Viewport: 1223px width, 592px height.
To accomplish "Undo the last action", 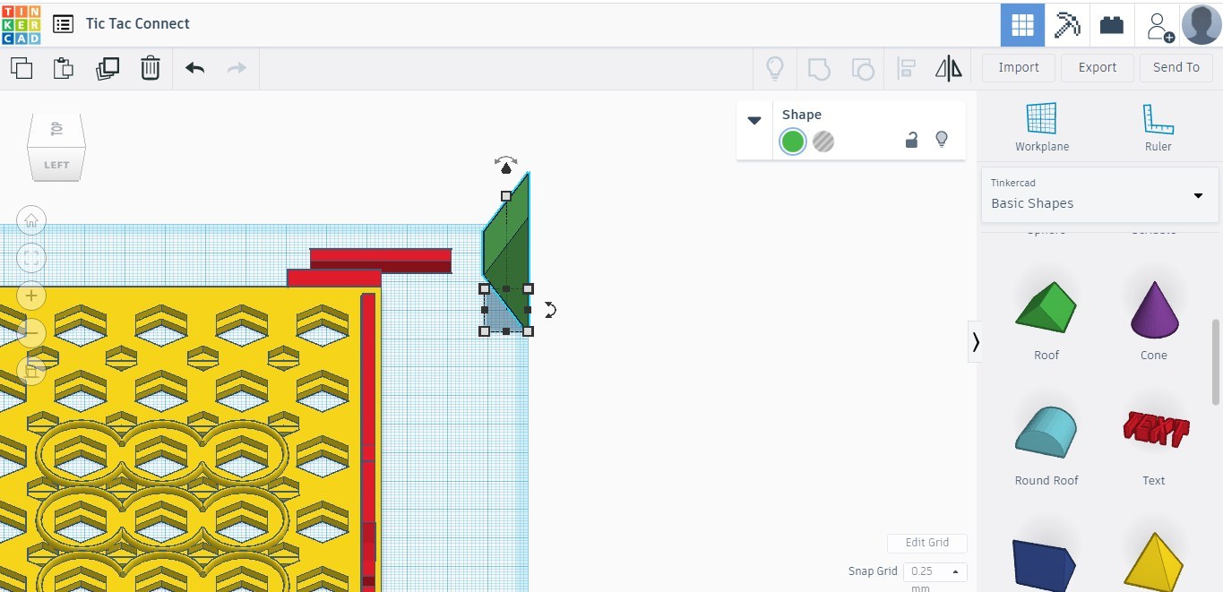I will click(x=194, y=68).
